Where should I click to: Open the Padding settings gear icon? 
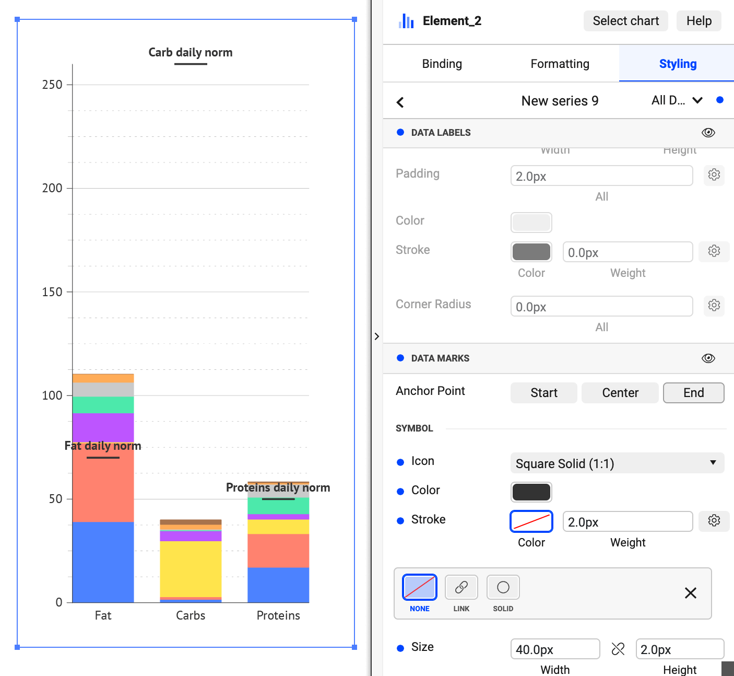[x=714, y=175]
